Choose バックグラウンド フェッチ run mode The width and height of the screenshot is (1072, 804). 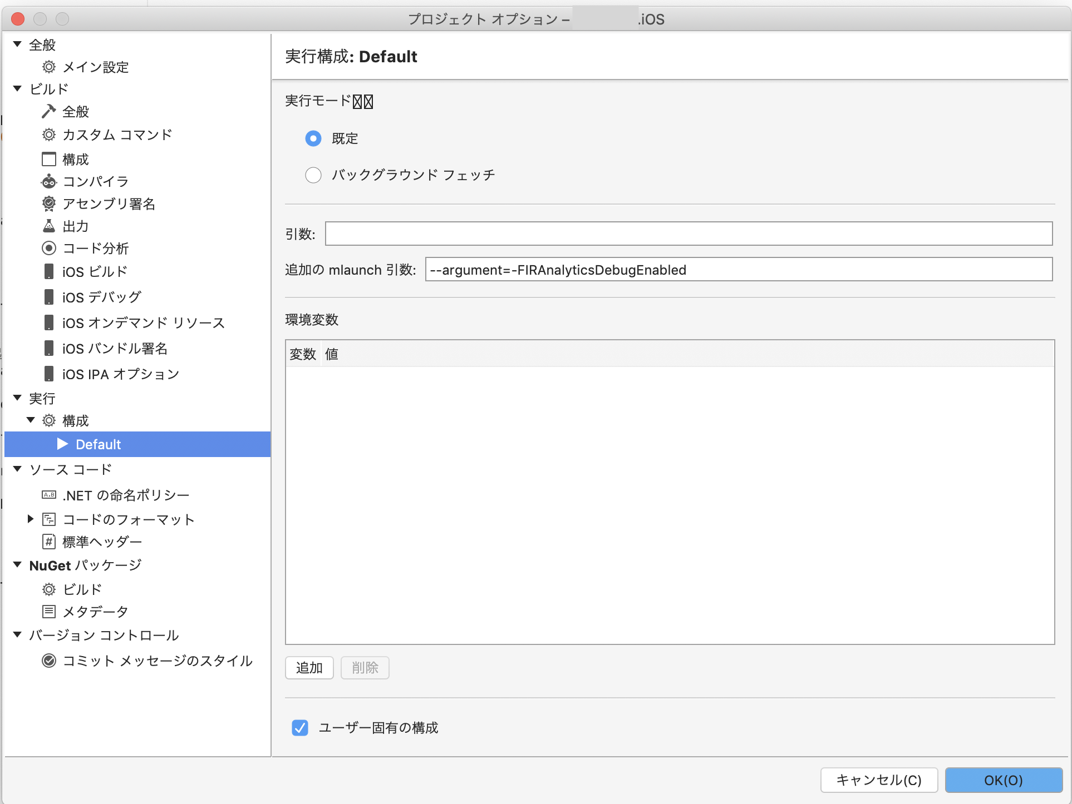coord(313,175)
